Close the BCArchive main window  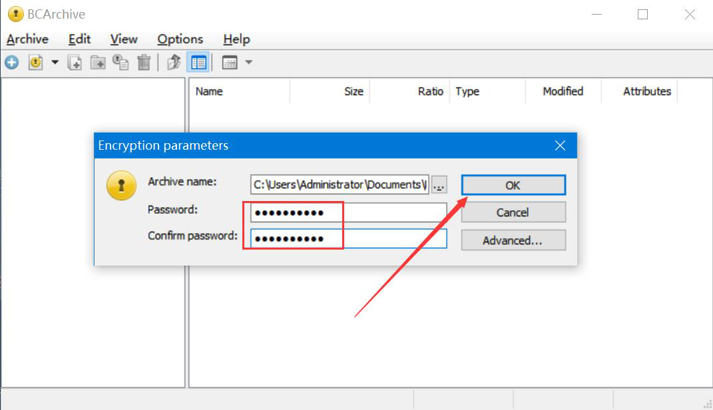[690, 14]
